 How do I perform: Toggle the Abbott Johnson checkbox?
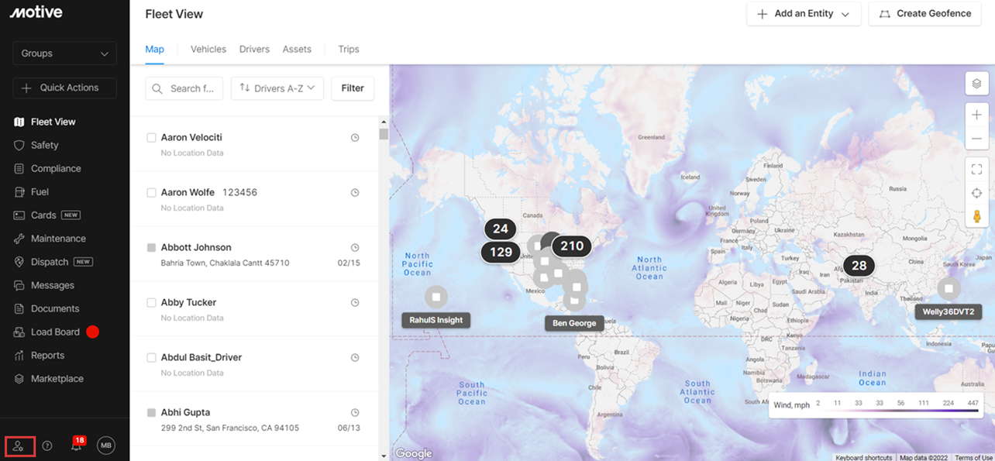tap(152, 248)
